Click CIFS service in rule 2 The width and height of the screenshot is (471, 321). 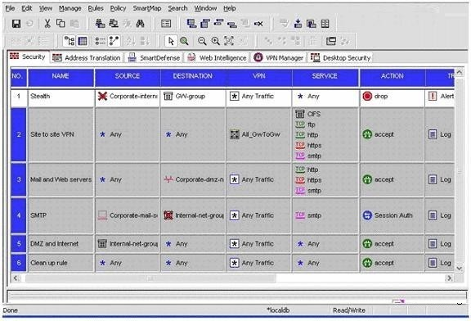pos(308,114)
